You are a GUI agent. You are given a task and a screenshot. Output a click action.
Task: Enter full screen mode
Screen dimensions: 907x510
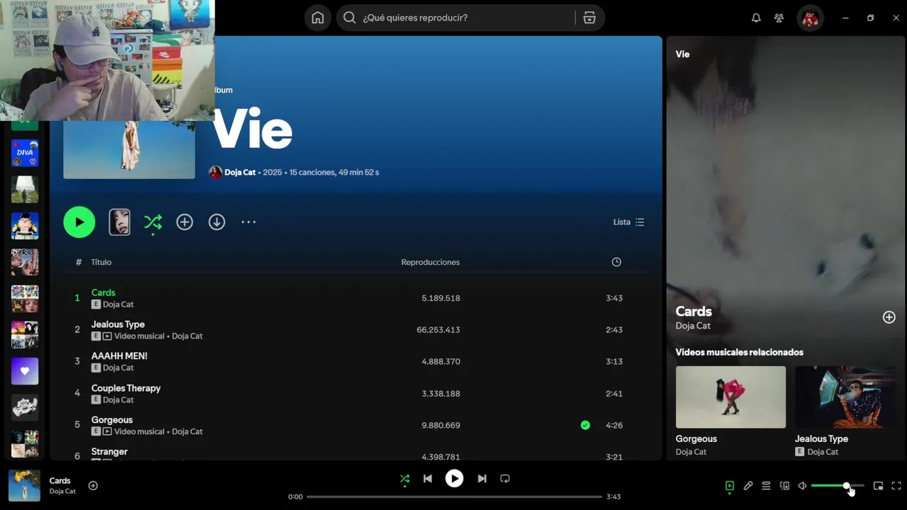pyautogui.click(x=896, y=486)
